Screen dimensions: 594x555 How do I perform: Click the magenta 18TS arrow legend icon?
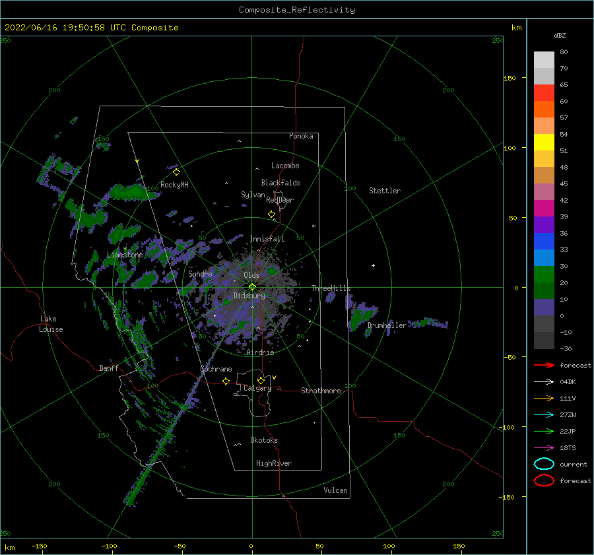(544, 448)
